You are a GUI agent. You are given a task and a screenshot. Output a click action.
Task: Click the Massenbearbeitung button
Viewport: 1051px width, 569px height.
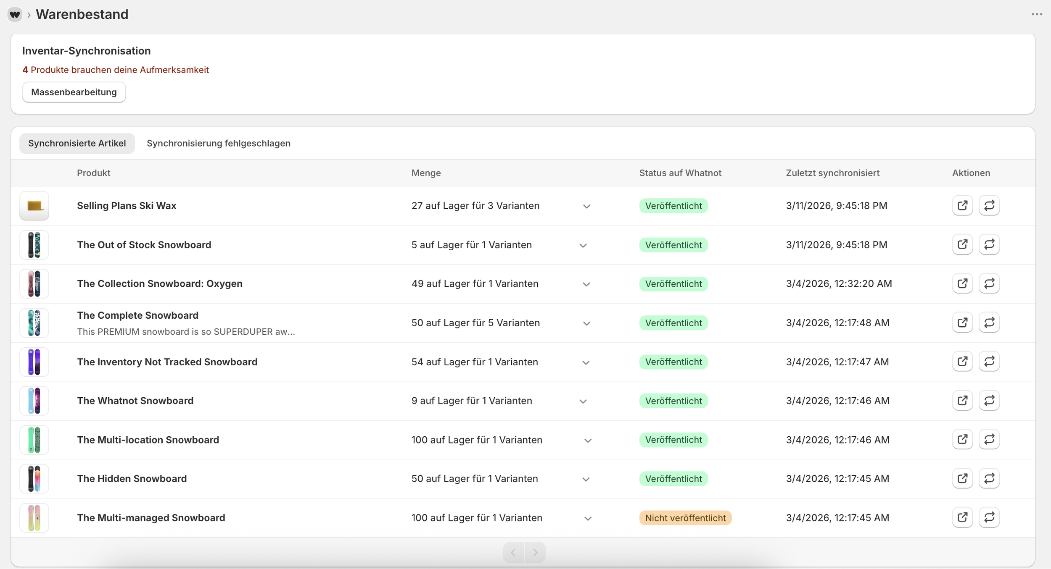coord(74,92)
